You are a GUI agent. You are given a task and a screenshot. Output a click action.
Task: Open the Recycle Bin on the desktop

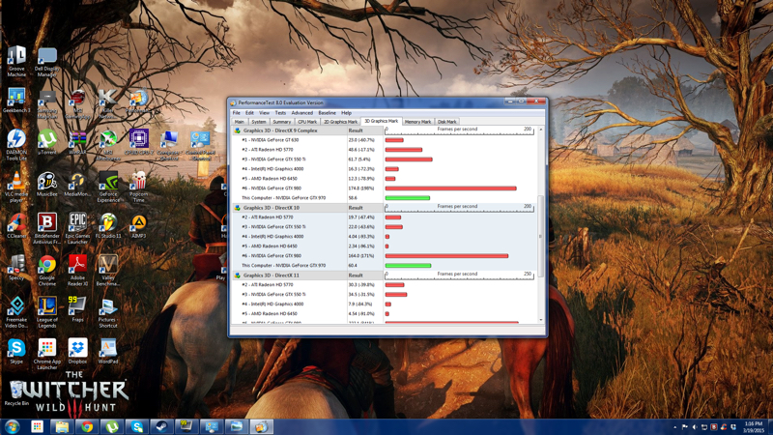click(x=16, y=393)
